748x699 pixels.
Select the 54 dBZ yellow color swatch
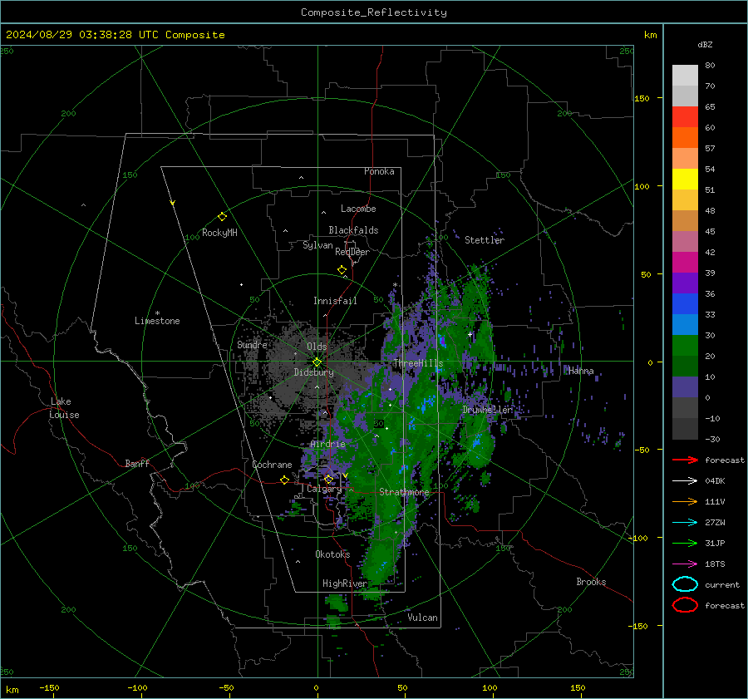[685, 179]
